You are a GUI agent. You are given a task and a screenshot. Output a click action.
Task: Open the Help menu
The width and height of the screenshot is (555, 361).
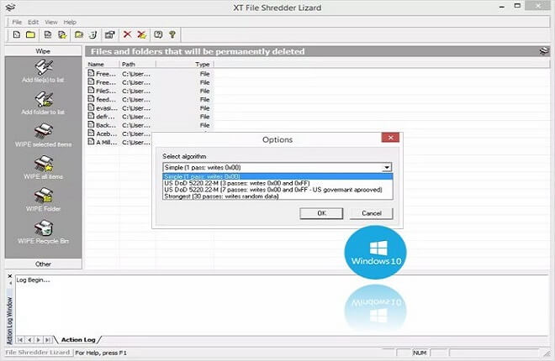(70, 22)
